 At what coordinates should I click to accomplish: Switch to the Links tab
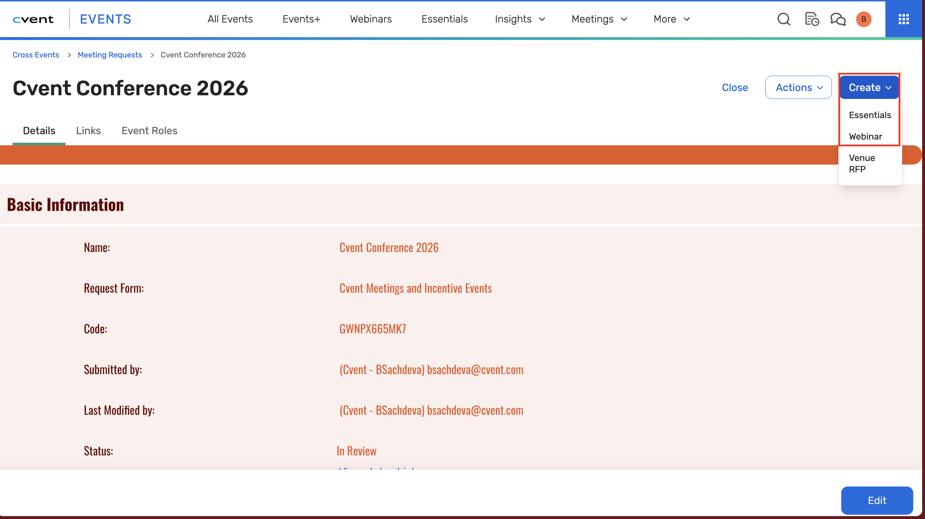point(88,131)
